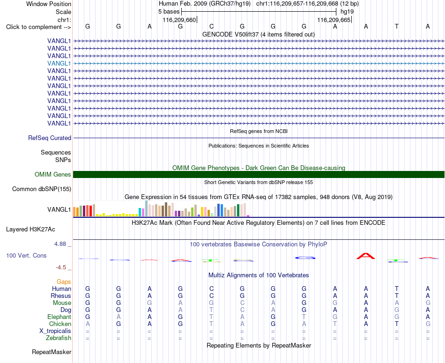Open 'Repeating Elements by RepeatMasker' title
Viewport: 445px width, 363px height.
coord(259,345)
